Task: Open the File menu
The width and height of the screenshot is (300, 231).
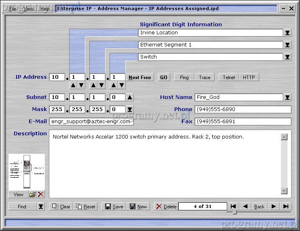Action: [x=13, y=8]
